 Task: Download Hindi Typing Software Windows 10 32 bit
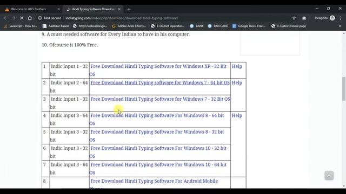coord(158,152)
